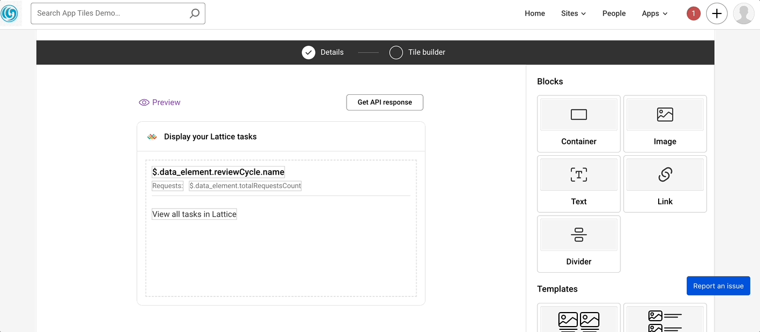The height and width of the screenshot is (332, 760).
Task: Select the Requests: label block
Action: (168, 186)
